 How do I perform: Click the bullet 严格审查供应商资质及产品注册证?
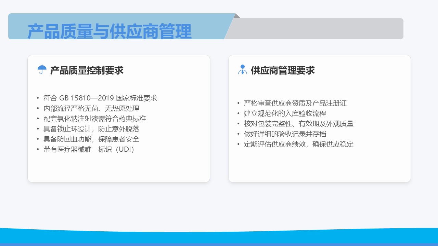click(295, 103)
